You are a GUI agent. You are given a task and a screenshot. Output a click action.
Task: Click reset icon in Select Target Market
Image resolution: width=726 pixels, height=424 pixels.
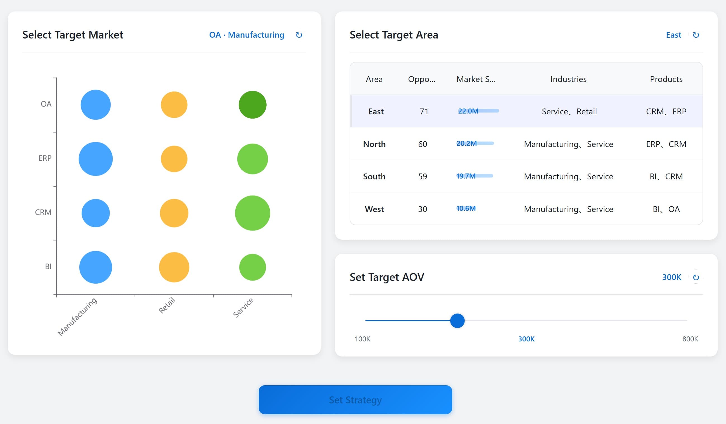point(299,35)
